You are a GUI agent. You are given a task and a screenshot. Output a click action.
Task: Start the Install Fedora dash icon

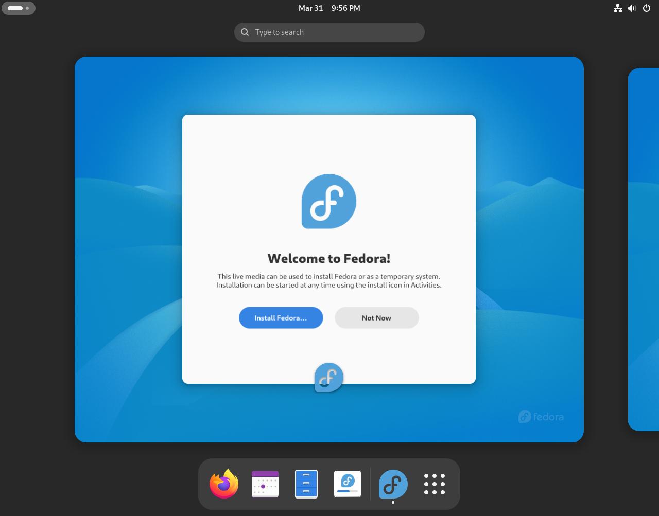[x=348, y=484]
